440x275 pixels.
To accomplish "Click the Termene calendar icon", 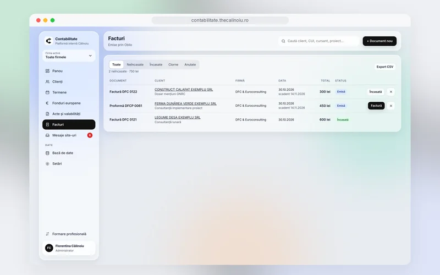I will point(47,92).
